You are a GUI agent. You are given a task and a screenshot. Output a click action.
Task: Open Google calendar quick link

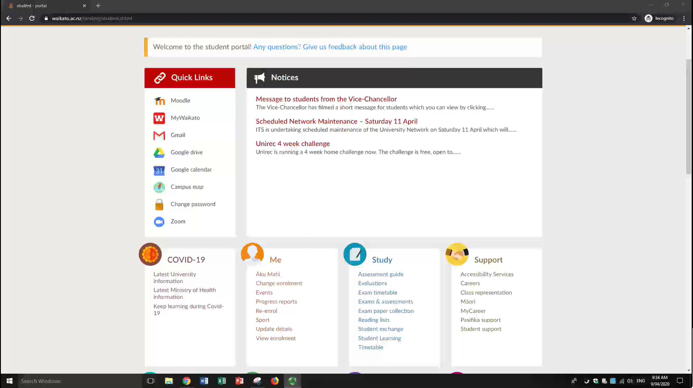(x=191, y=170)
